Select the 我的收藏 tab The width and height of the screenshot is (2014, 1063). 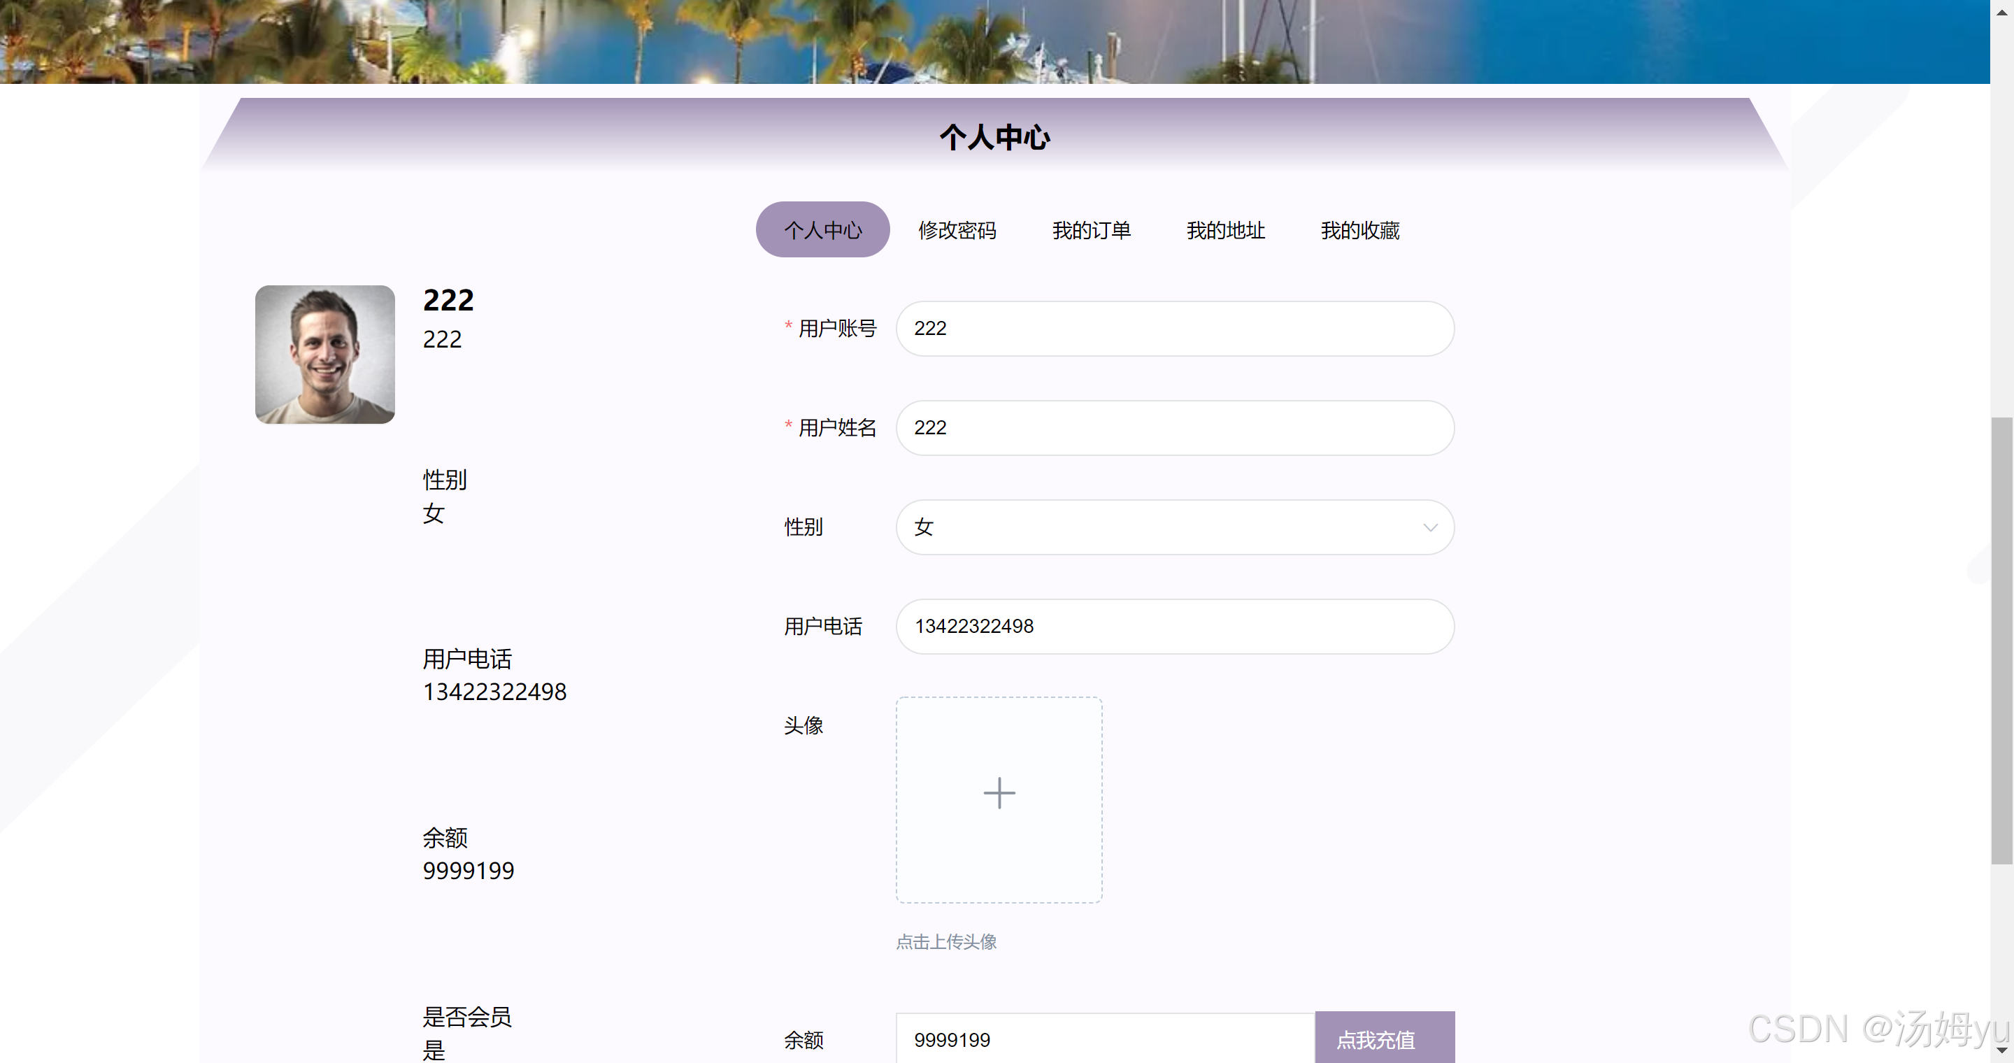click(1359, 230)
